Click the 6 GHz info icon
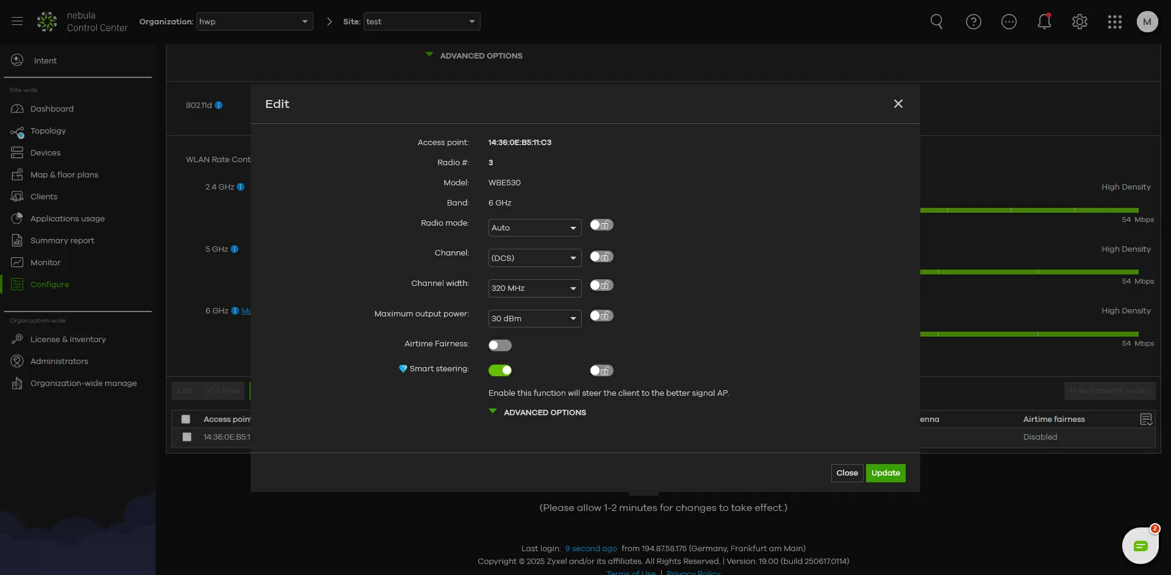Screen dimensions: 1171x575 [x=235, y=311]
